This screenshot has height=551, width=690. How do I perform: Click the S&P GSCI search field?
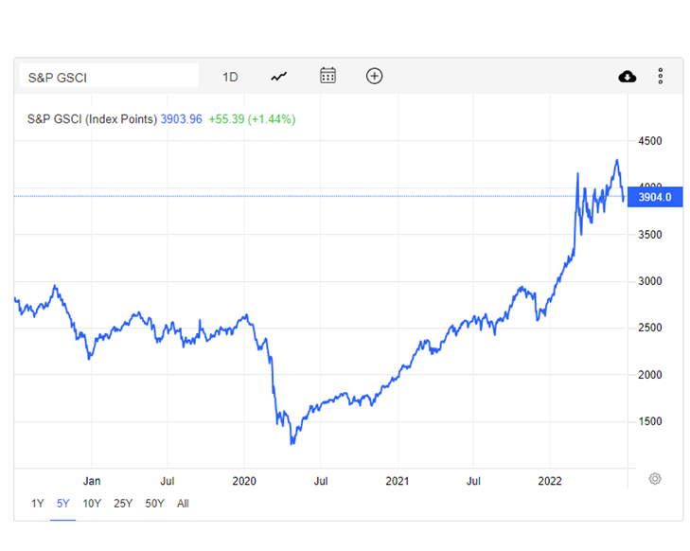tap(109, 76)
